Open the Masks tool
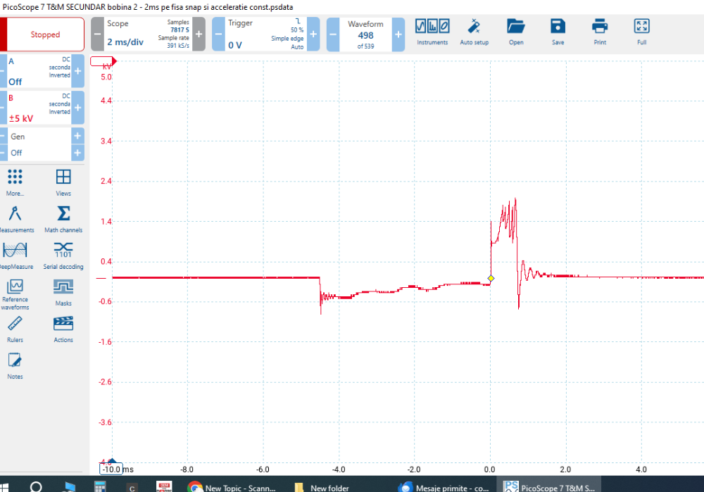704x492 pixels. pyautogui.click(x=63, y=292)
